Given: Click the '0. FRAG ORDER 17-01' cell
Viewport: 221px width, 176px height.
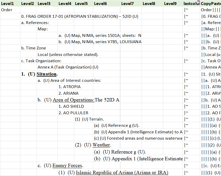Looking at the screenshot, I should [x=80, y=16].
